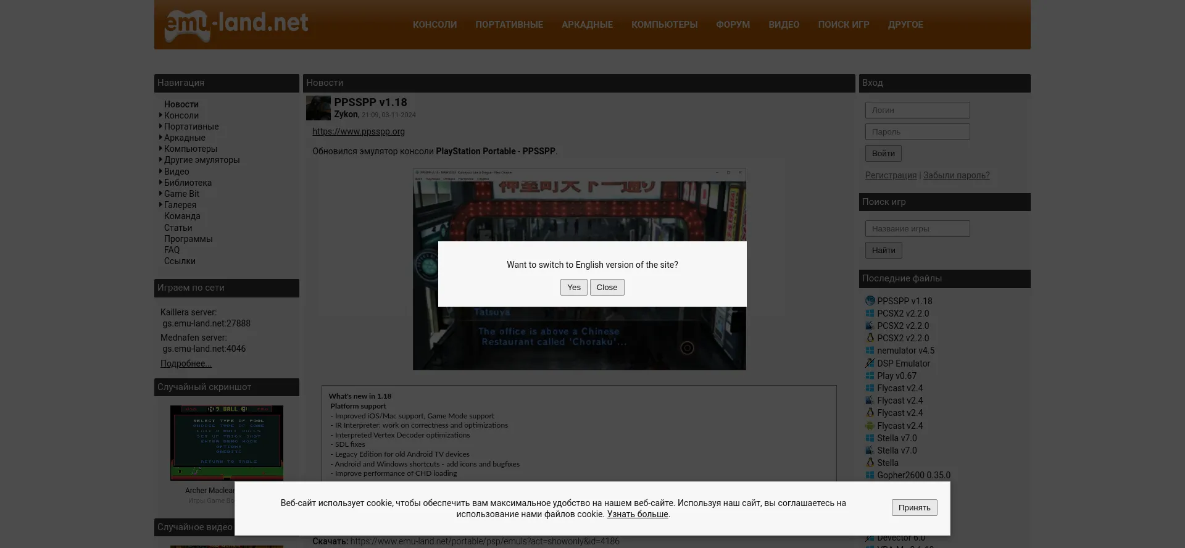Open the КОНСОЛИ top menu
This screenshot has width=1185, height=548.
[x=434, y=25]
